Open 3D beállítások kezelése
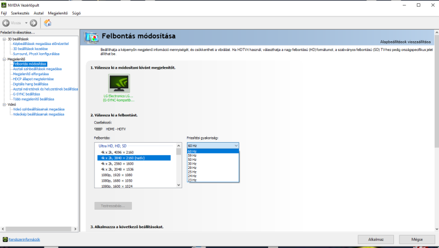The width and height of the screenshot is (439, 248). [x=30, y=49]
